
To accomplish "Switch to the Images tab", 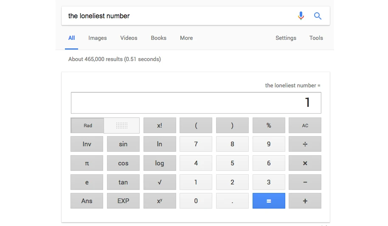I will tap(98, 38).
